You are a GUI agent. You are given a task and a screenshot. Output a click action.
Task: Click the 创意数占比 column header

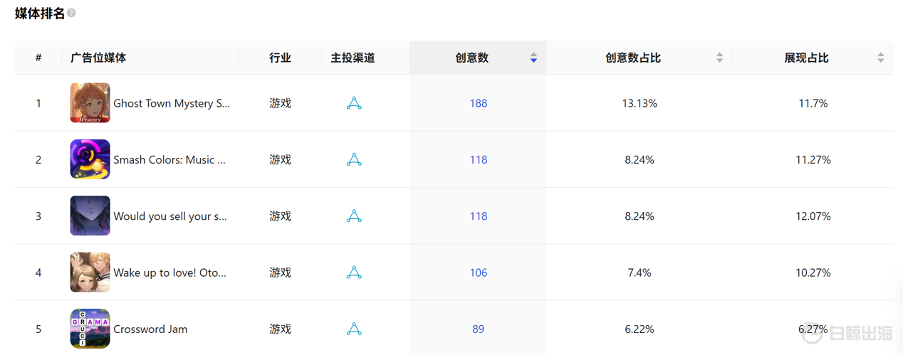tap(633, 58)
